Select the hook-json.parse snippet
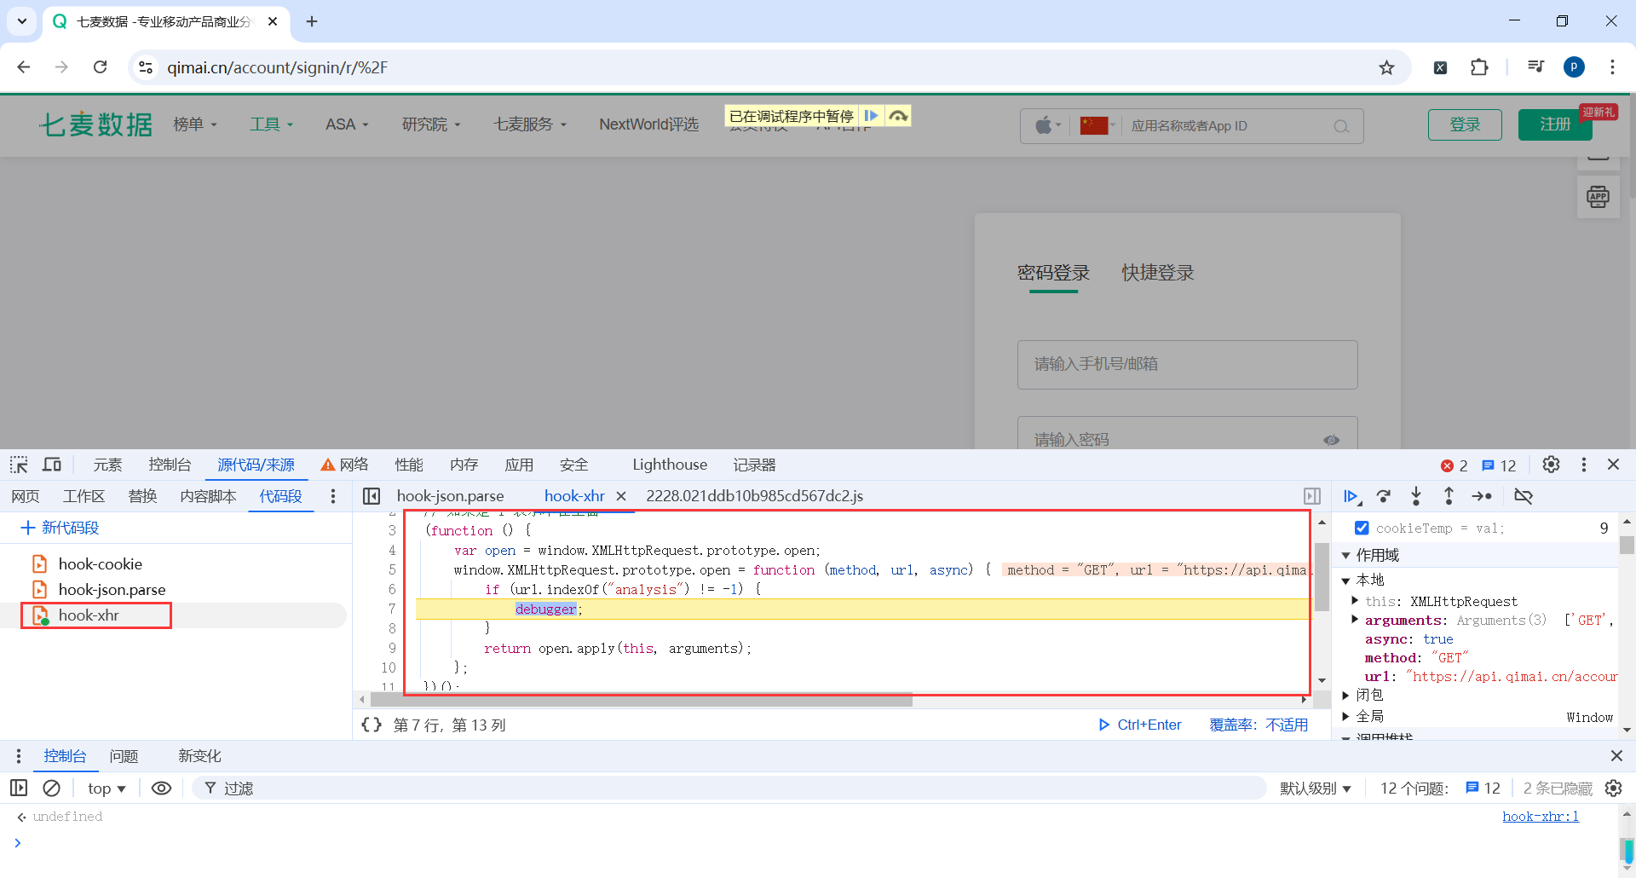This screenshot has height=878, width=1636. [x=112, y=590]
